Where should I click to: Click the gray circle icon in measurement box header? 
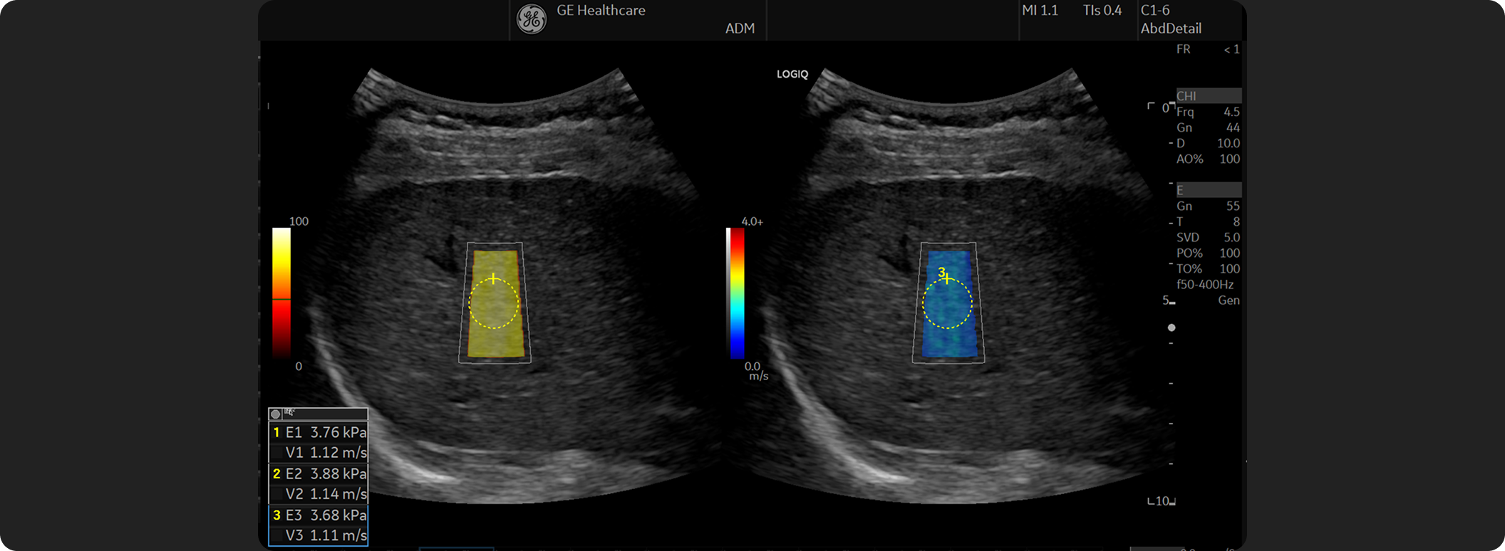[x=276, y=414]
